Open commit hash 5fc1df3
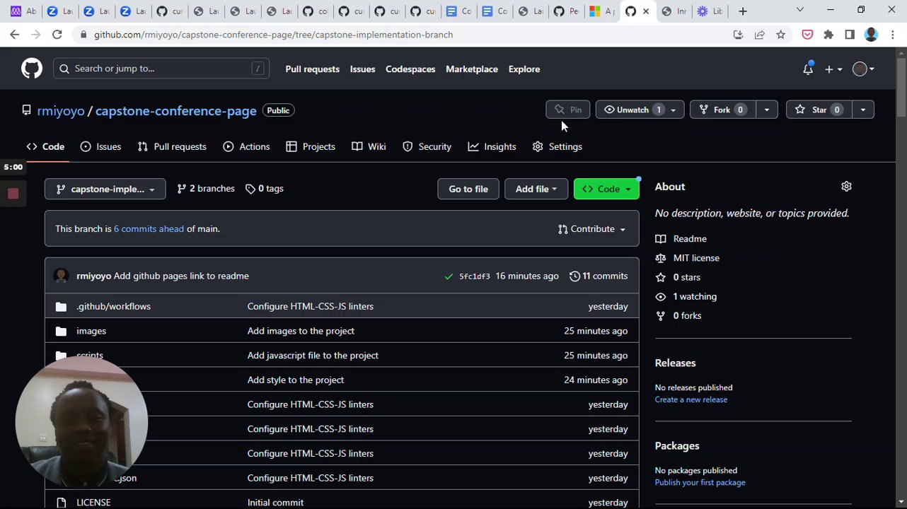 coord(475,276)
